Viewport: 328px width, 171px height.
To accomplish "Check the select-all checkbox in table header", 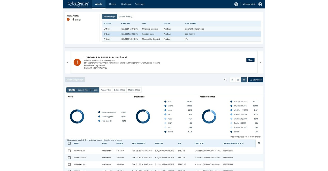I will (69, 143).
